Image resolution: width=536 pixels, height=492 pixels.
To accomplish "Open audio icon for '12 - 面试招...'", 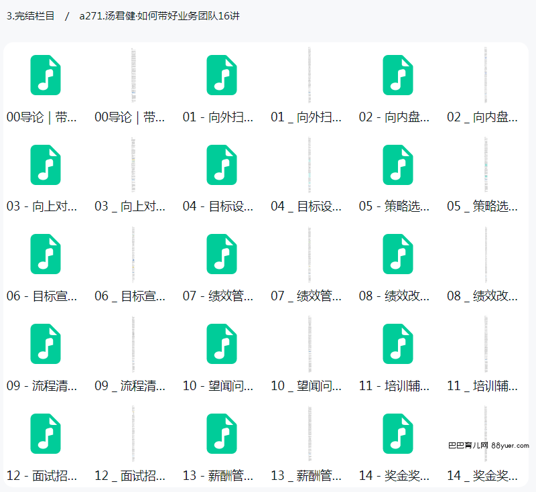I will point(46,434).
